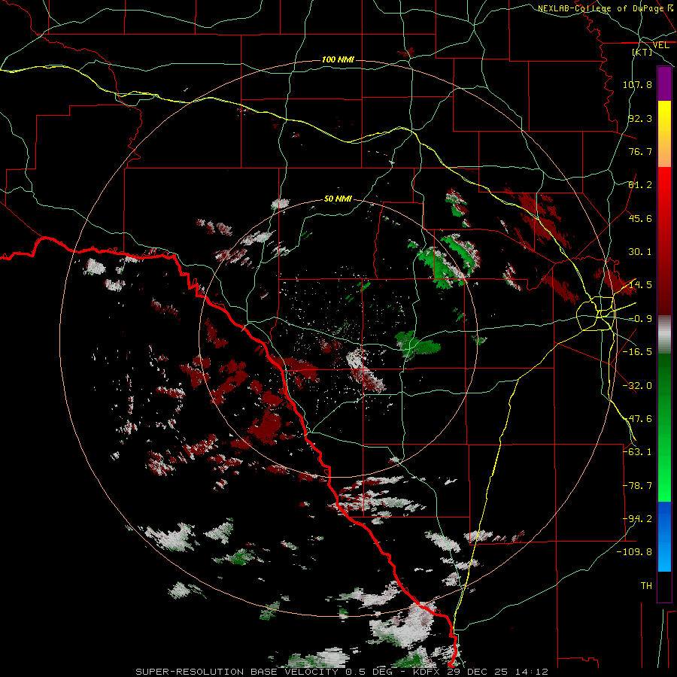Click the -0.9 velocity scale value

coord(640,319)
